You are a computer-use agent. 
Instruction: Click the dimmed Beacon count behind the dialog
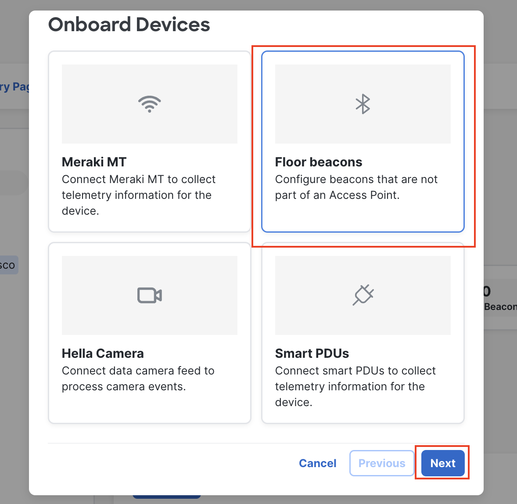pos(499,306)
